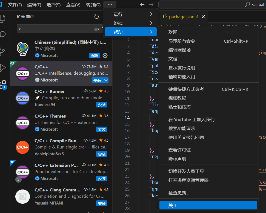
Task: Select 检查更新... menu entry
Action: point(208,193)
